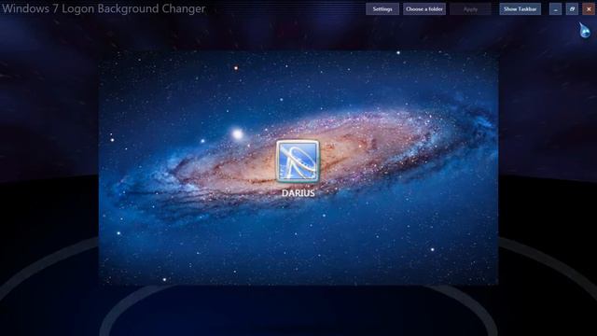
Task: Open the Settings button
Action: (382, 9)
